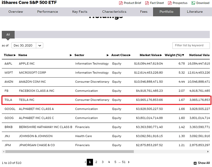
Task: Click JOHNSON & JOHNSON name cell
Action: pos(36,136)
